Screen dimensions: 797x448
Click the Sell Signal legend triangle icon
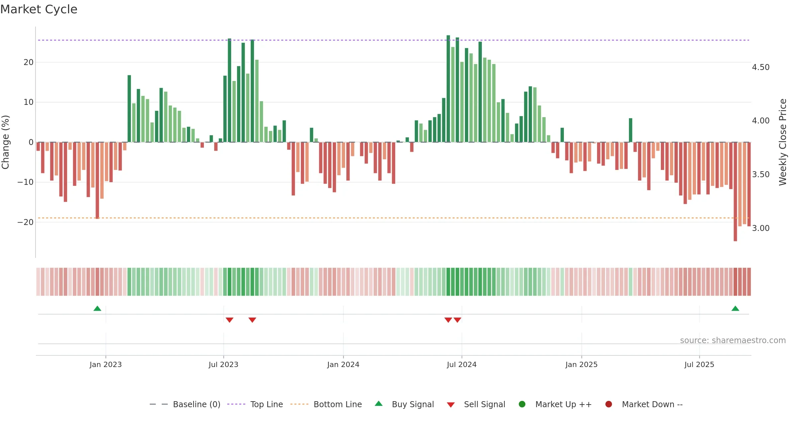point(451,405)
